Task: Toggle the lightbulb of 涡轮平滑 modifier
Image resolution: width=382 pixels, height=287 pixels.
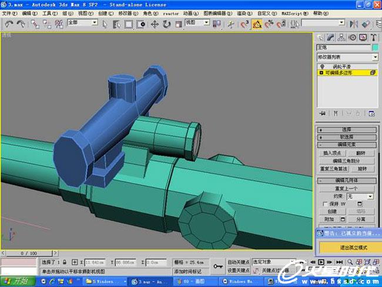Action: coord(322,66)
